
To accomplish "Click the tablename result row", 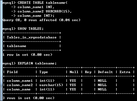I will point(17,46).
